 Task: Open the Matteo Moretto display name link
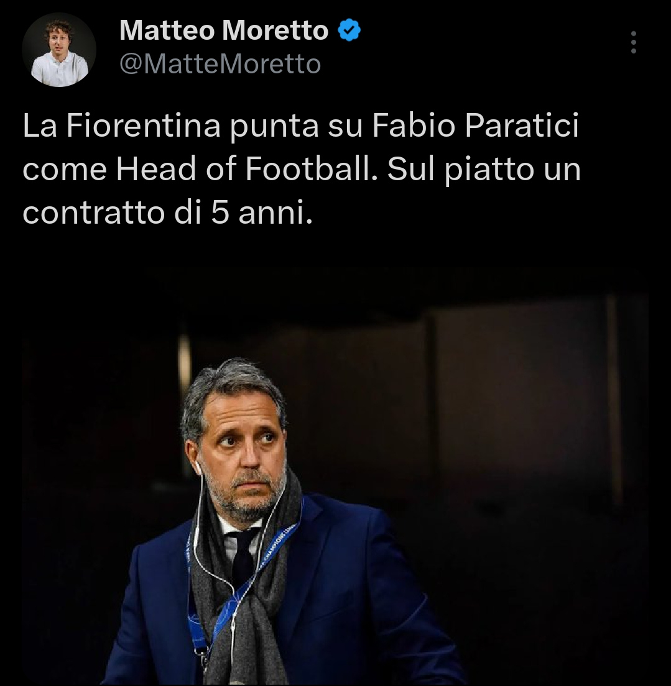[224, 30]
